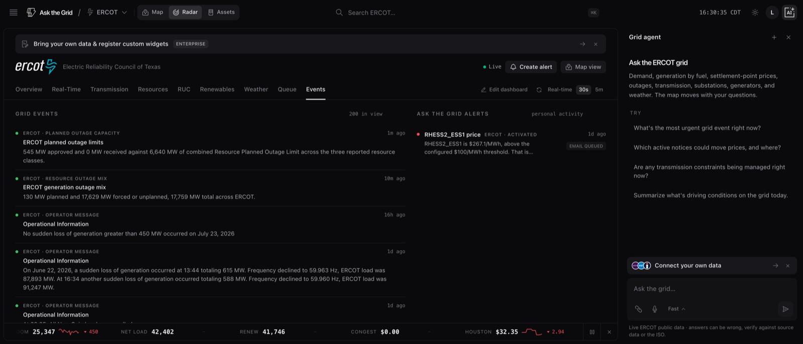This screenshot has height=344, width=803.
Task: Switch to Map view tab
Action: [x=153, y=12]
